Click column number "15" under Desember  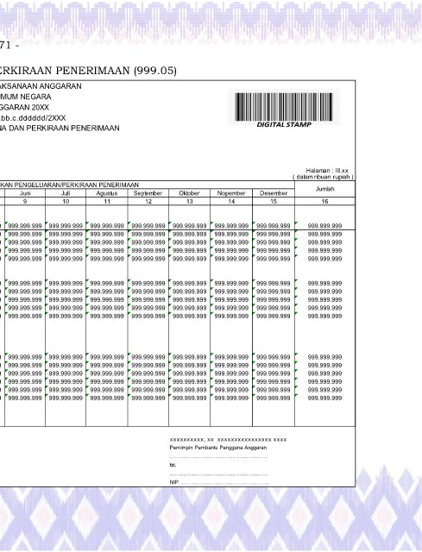coord(274,201)
